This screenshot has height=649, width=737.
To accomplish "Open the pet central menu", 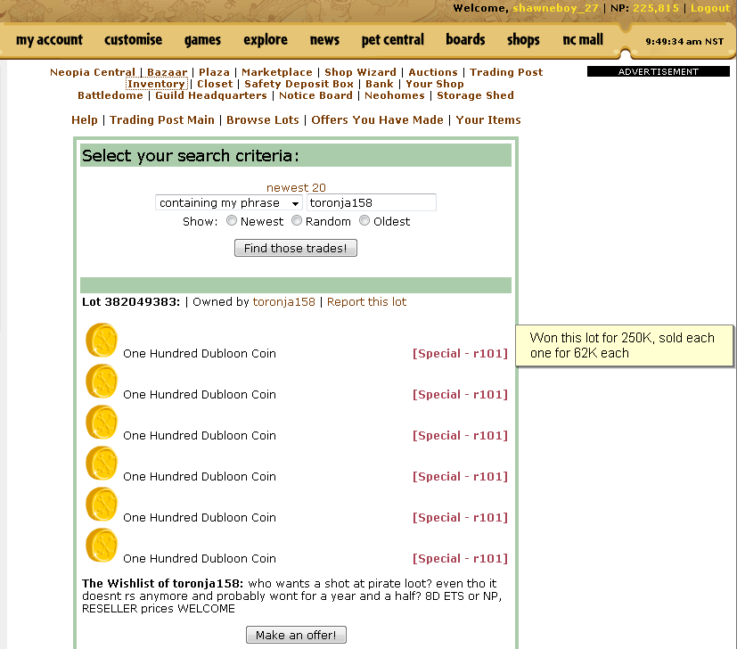I will click(392, 40).
